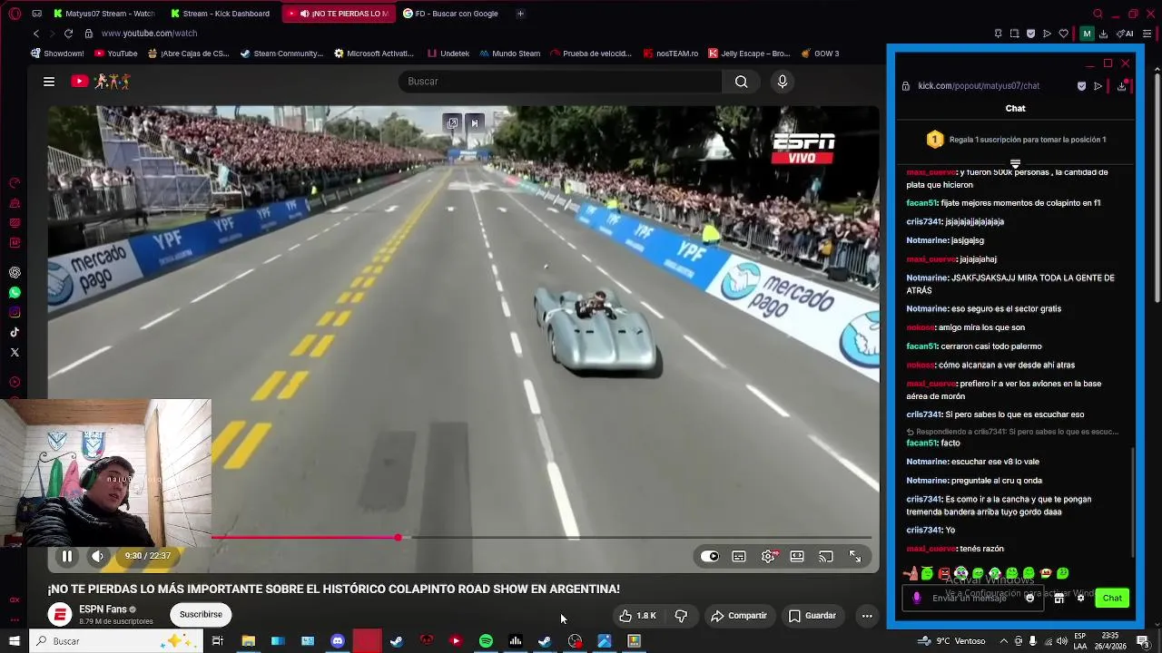This screenshot has width=1162, height=653.
Task: Click Suscribirse to subscribe to ESPN Fans
Action: pos(201,615)
